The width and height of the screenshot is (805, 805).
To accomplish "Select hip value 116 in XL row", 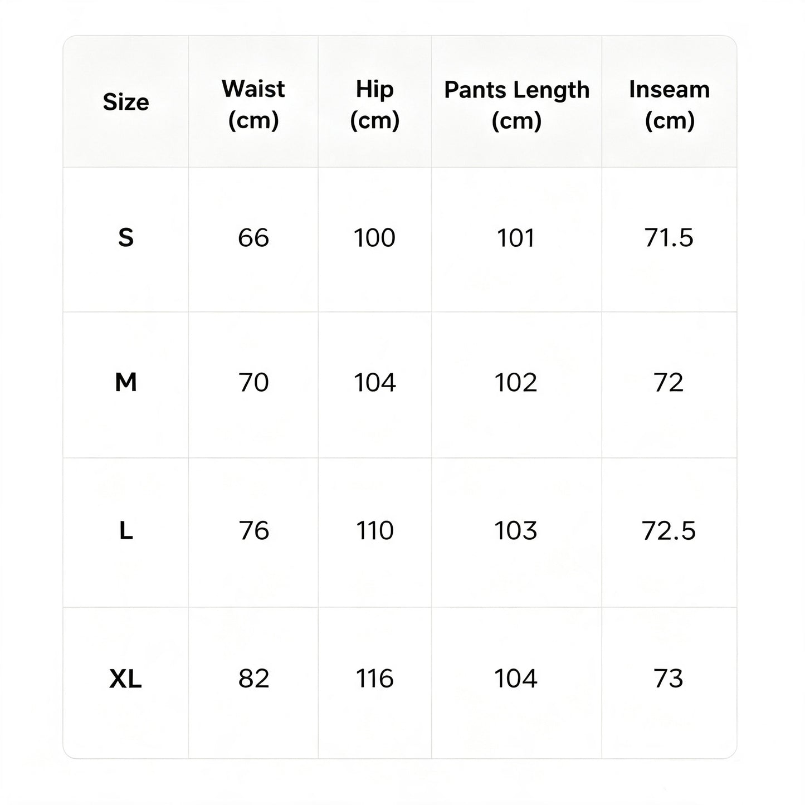I will [375, 679].
